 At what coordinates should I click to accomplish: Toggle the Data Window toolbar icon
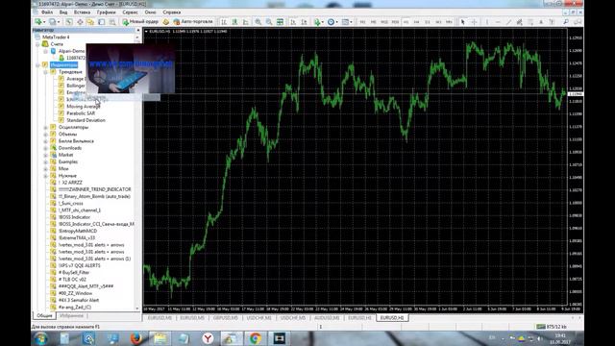pos(80,22)
